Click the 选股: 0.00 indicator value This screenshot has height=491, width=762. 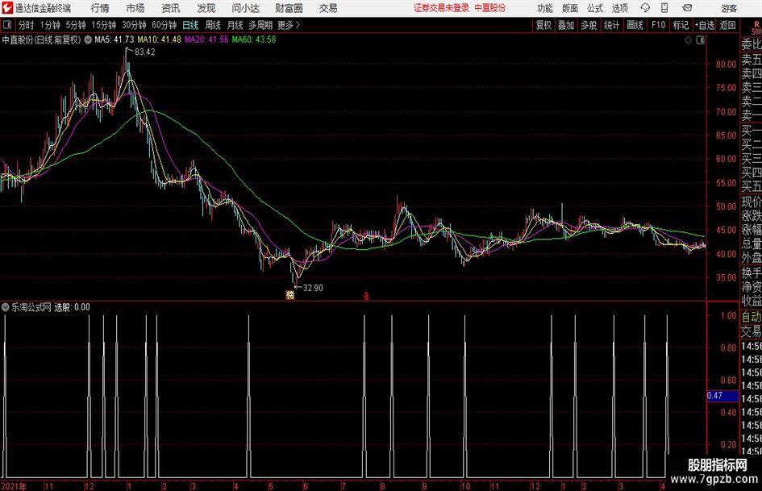point(72,307)
